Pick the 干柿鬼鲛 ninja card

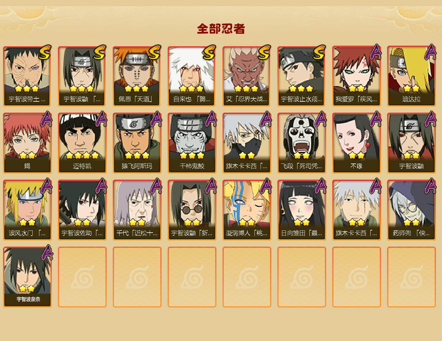[x=192, y=143]
